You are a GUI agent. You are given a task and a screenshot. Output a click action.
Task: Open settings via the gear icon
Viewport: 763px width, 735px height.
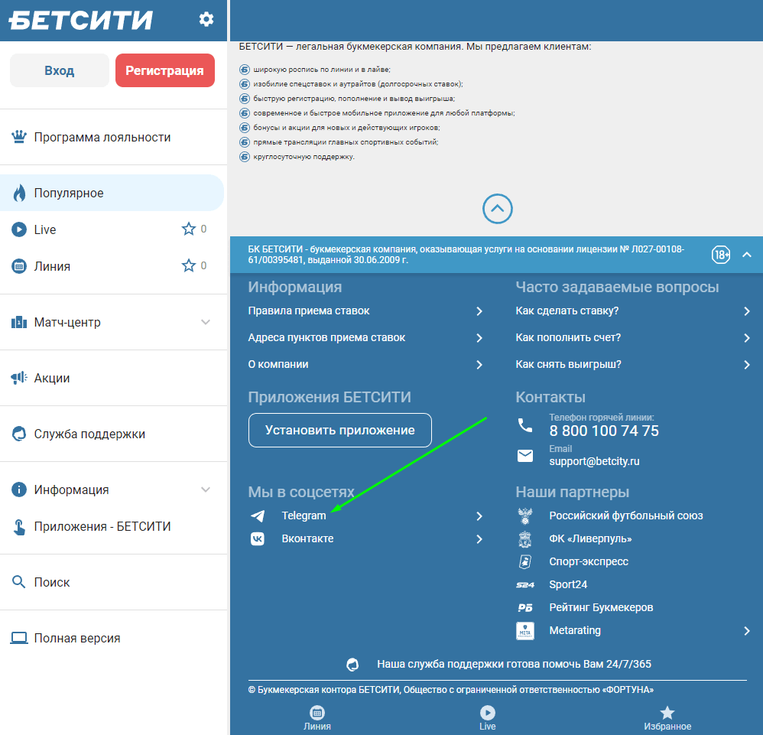[x=206, y=19]
